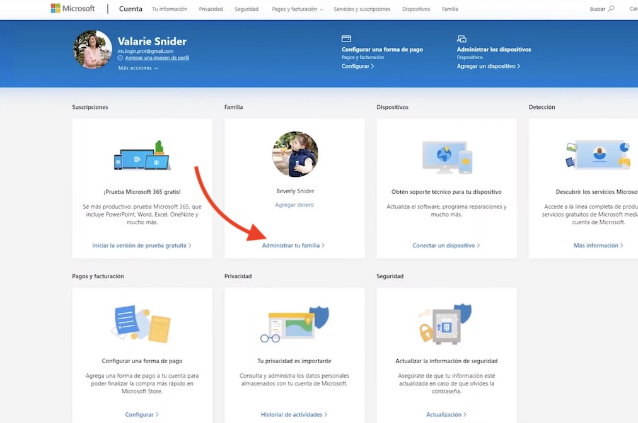
Task: Click Más información link
Action: click(x=598, y=245)
